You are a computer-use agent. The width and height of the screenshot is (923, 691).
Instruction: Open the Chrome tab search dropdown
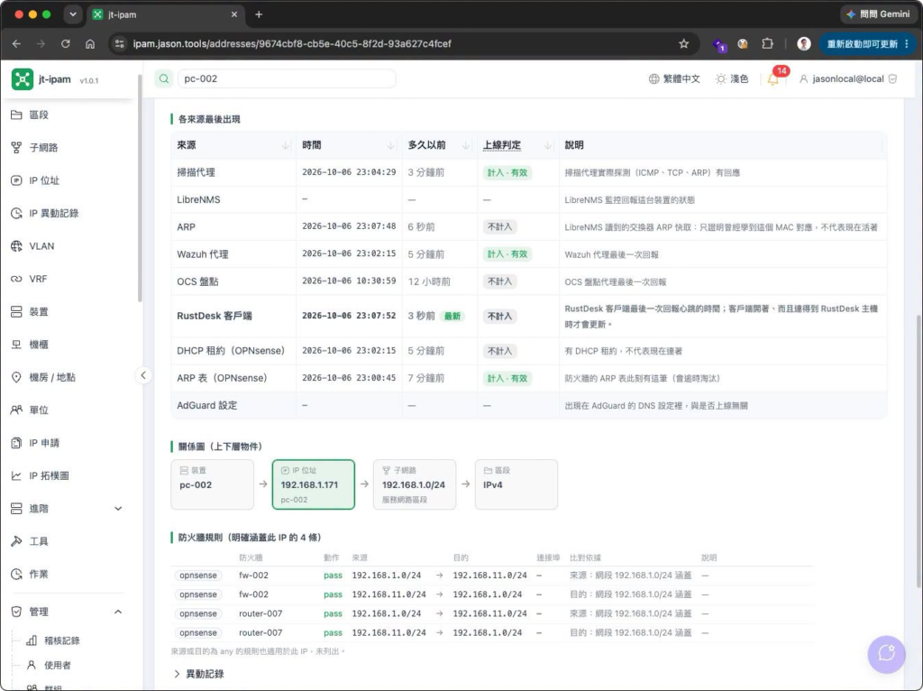73,14
